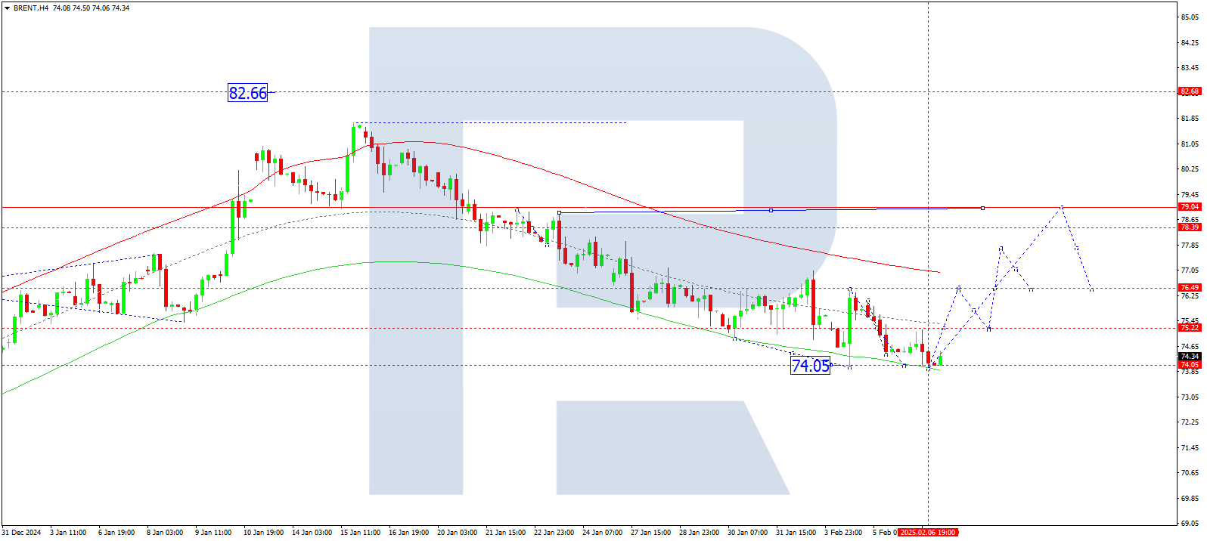Select the blue 82.66 price label box
This screenshot has width=1207, height=541.
[x=248, y=93]
